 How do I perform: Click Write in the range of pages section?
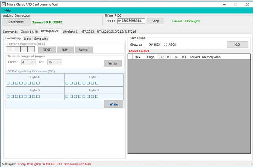coord(113,63)
